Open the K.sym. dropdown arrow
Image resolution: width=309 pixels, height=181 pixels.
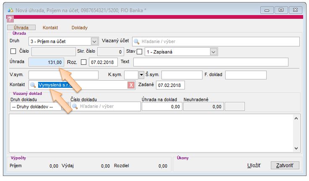(141, 75)
